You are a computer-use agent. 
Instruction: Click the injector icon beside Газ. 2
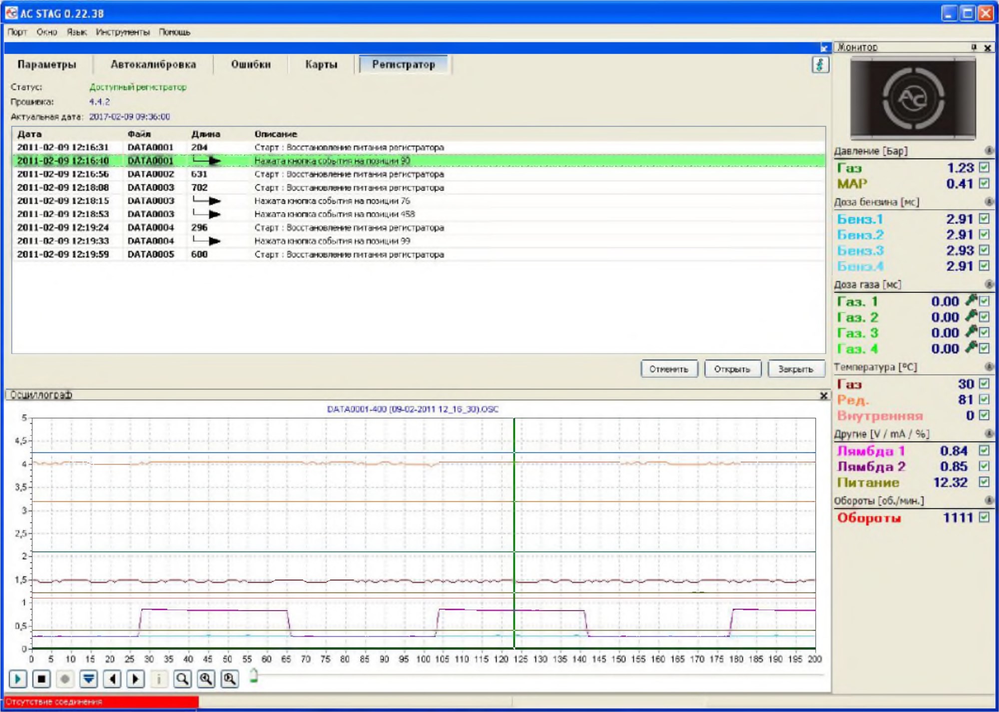[971, 316]
